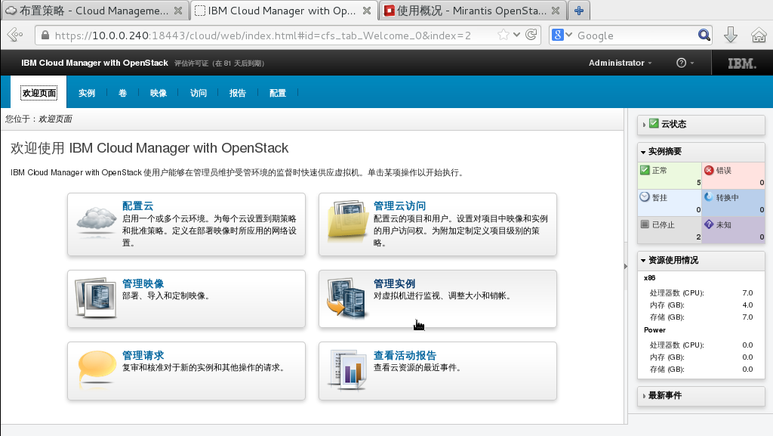
Task: Click the IBM Cloud Manager with OpenStack title
Action: tap(94, 63)
